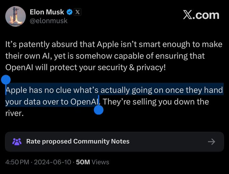This screenshot has width=229, height=174.
Task: Click the upper text selection handle
Action: (x=6, y=80)
